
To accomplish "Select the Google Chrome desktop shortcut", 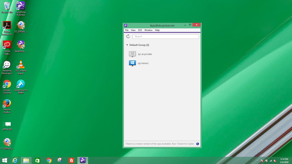I will coord(7,87).
